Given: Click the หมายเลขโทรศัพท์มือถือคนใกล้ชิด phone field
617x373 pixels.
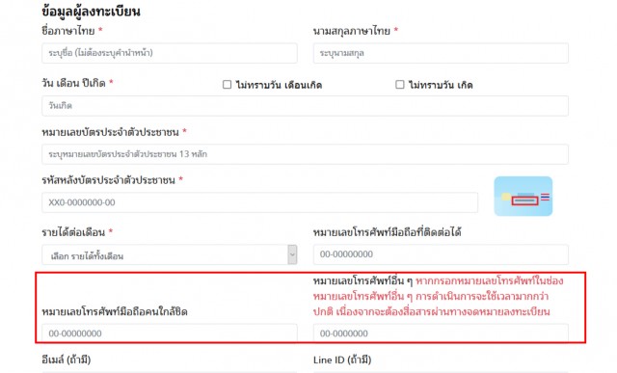Looking at the screenshot, I should (170, 333).
